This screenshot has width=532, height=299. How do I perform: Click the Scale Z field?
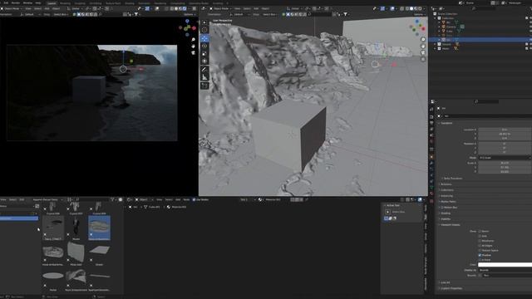pyautogui.click(x=505, y=172)
